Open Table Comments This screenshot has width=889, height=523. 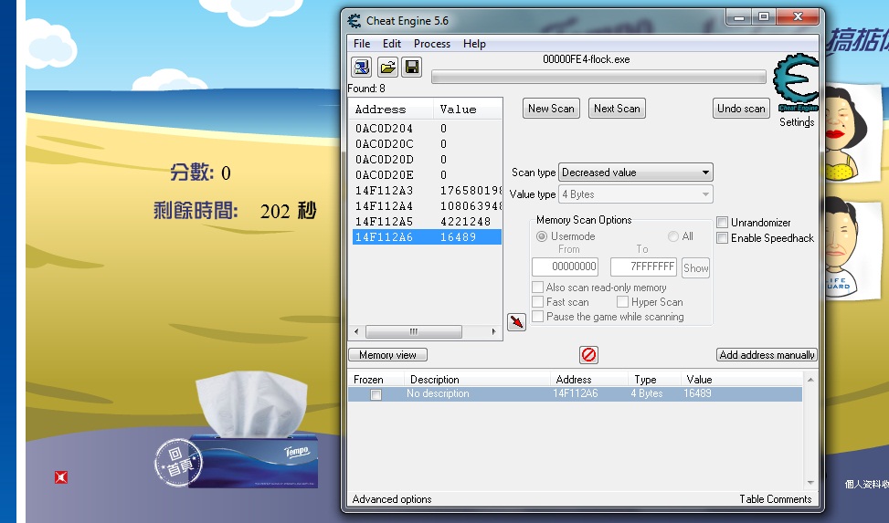[x=776, y=499]
